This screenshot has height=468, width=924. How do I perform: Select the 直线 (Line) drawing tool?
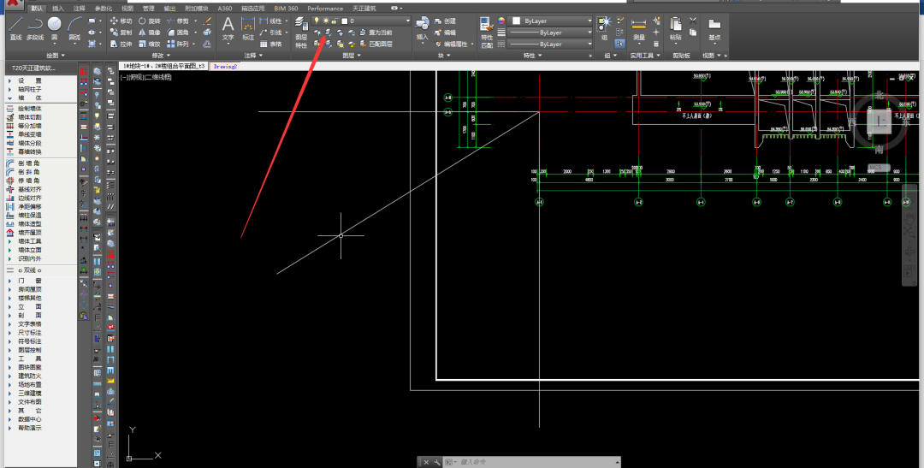point(15,27)
